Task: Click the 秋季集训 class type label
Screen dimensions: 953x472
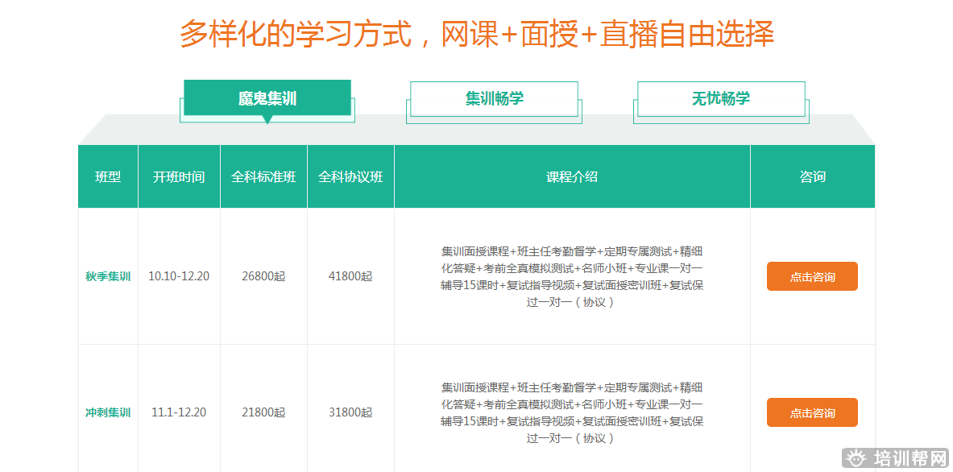Action: pyautogui.click(x=108, y=276)
